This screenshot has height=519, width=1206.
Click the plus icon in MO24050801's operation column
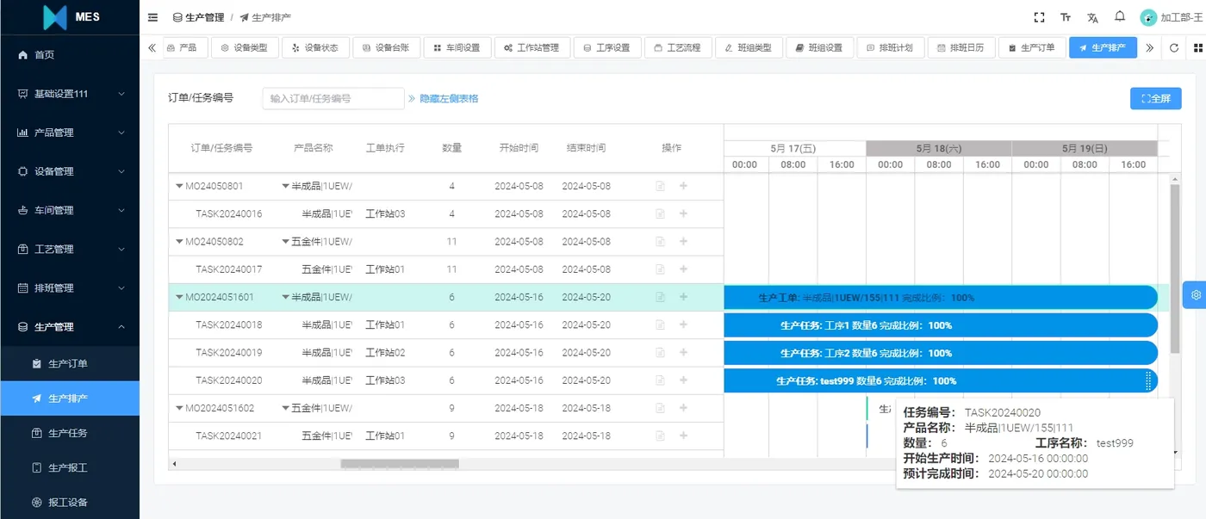(683, 186)
